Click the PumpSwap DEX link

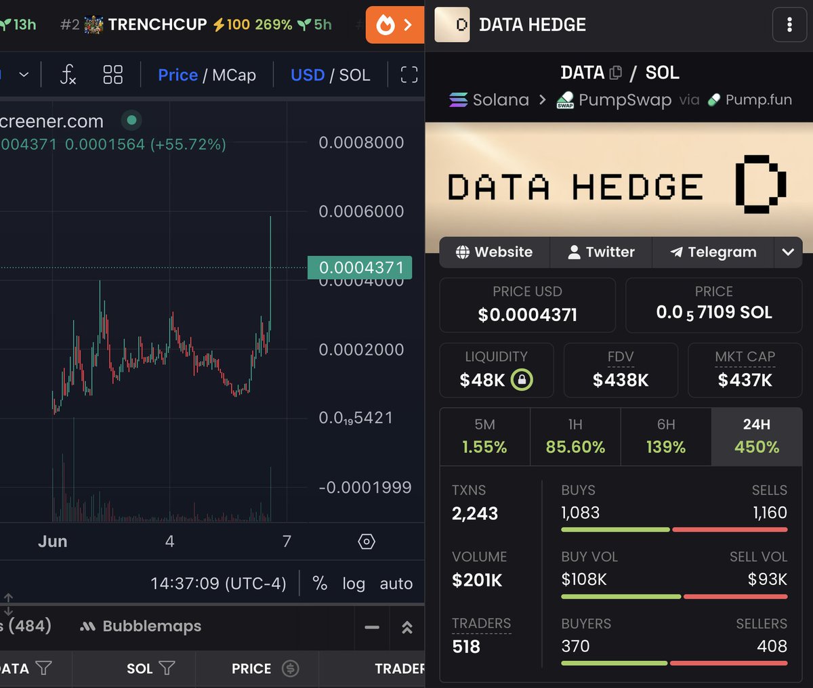(614, 100)
